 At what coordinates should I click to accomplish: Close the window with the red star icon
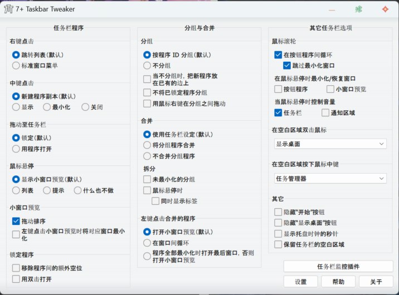pyautogui.click(x=385, y=9)
